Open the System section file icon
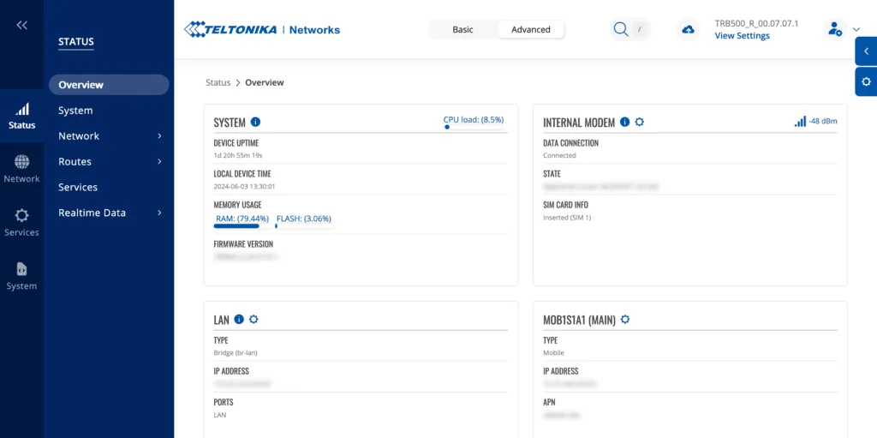Screen dimensions: 877x438 pyautogui.click(x=21, y=269)
